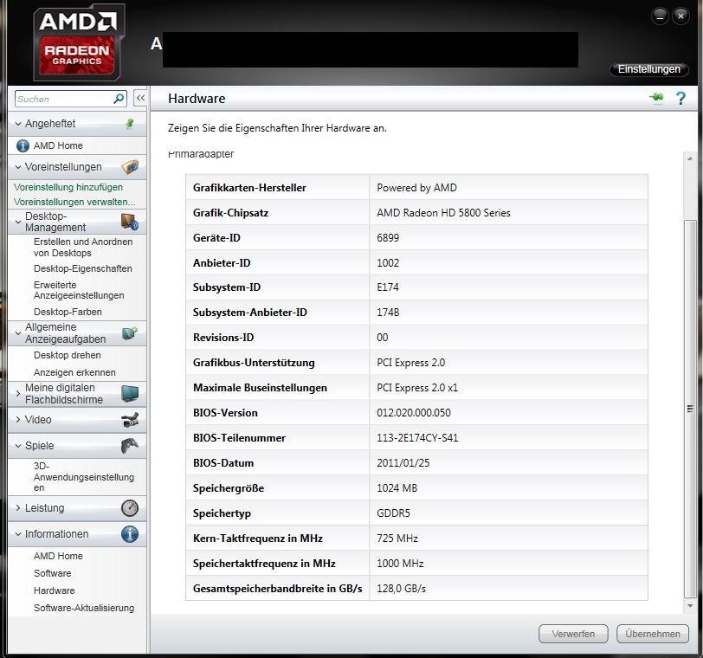This screenshot has height=658, width=703.
Task: Select Geräte-ID value 6899
Action: click(x=388, y=237)
